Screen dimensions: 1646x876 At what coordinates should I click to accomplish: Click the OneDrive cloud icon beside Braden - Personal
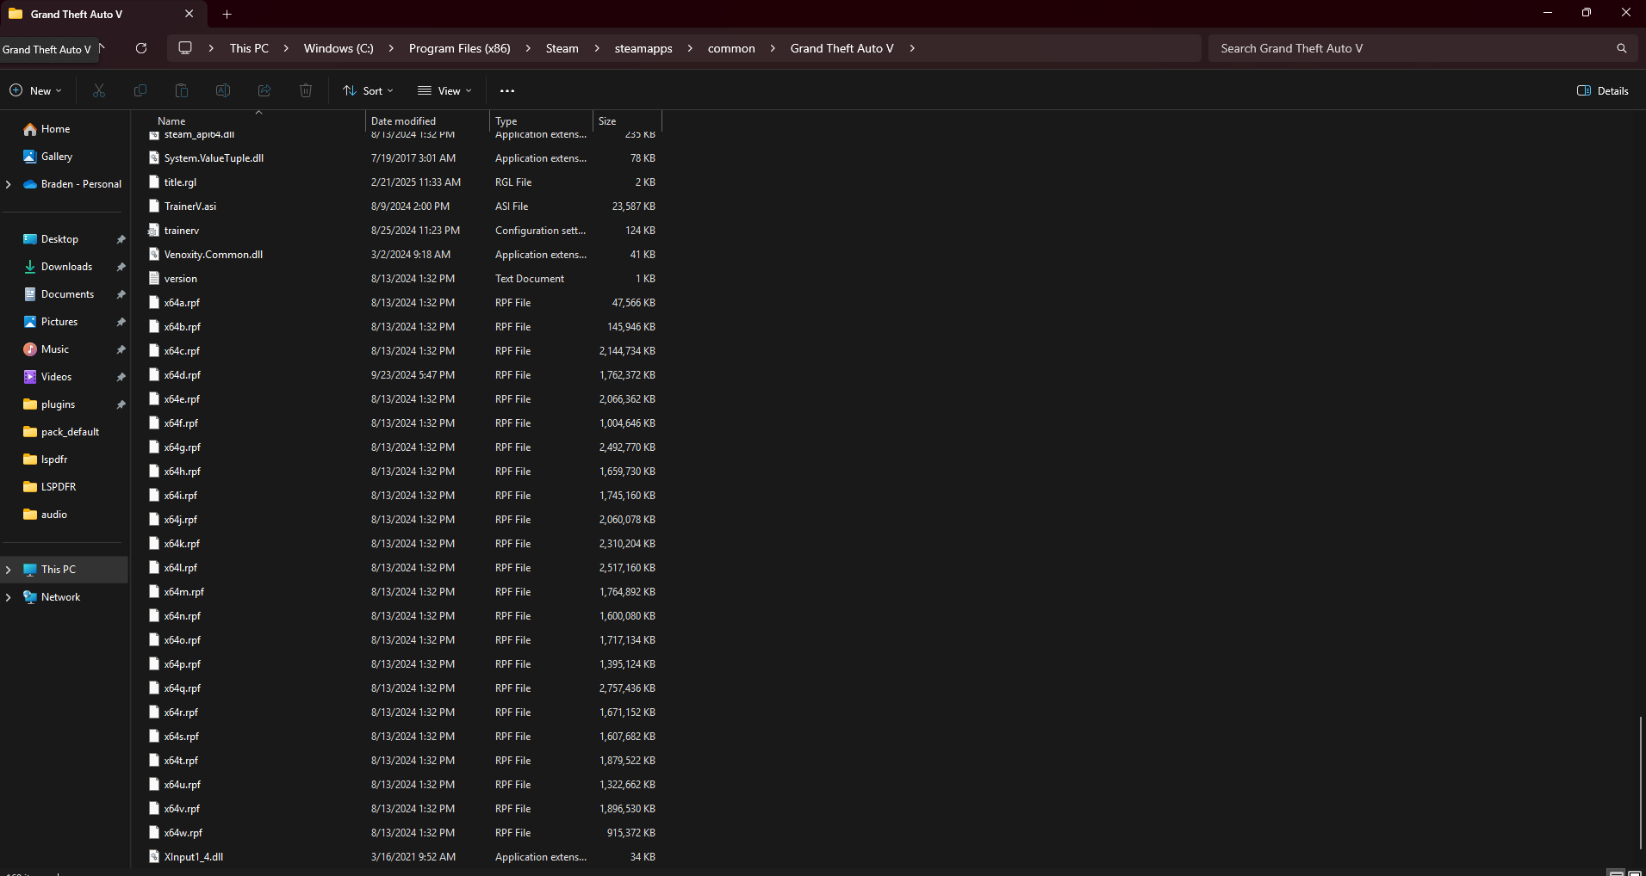coord(30,184)
